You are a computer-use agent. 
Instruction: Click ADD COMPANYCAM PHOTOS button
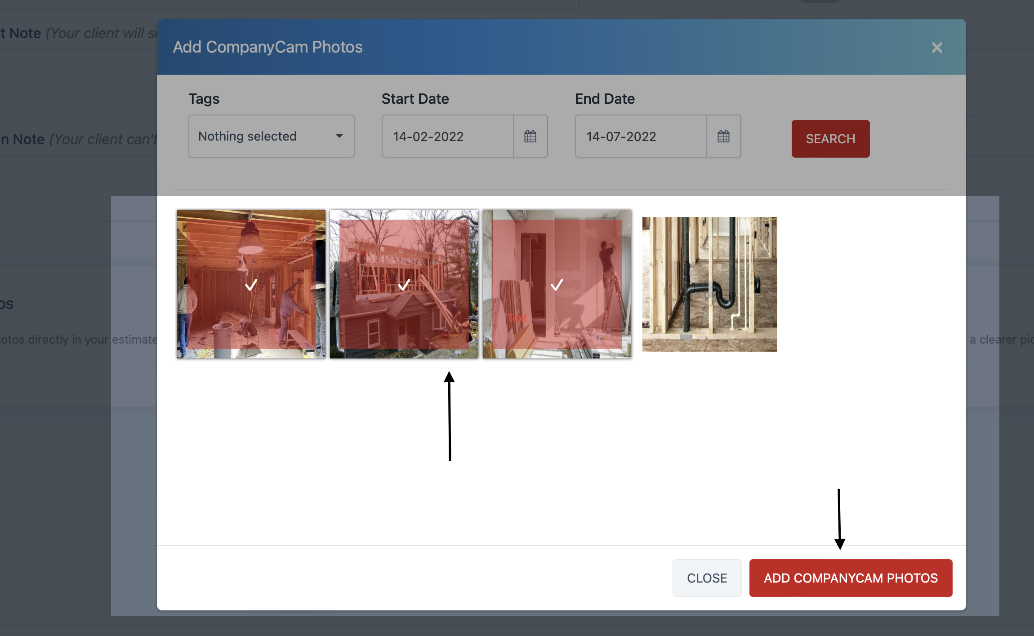coord(851,578)
